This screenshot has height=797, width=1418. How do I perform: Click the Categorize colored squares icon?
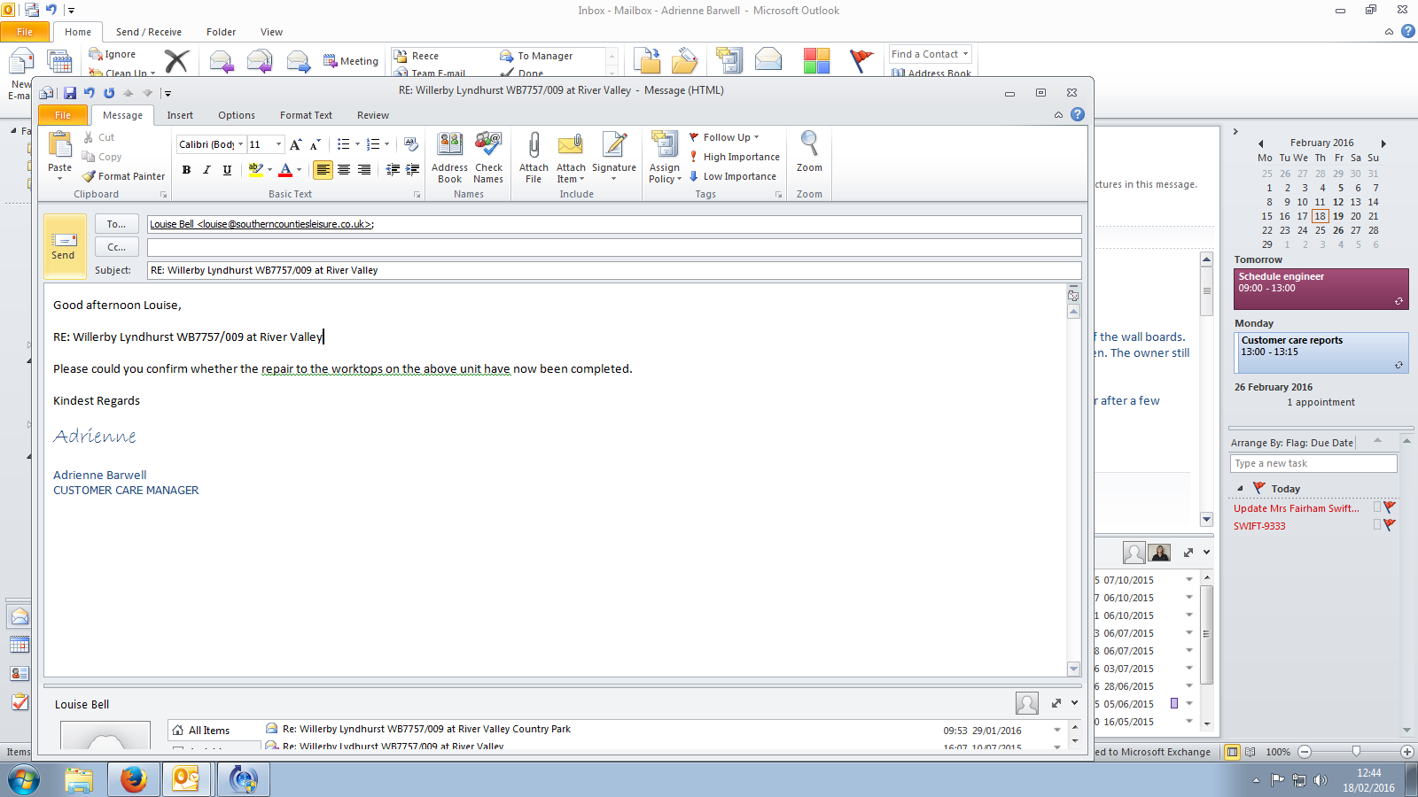[x=816, y=61]
